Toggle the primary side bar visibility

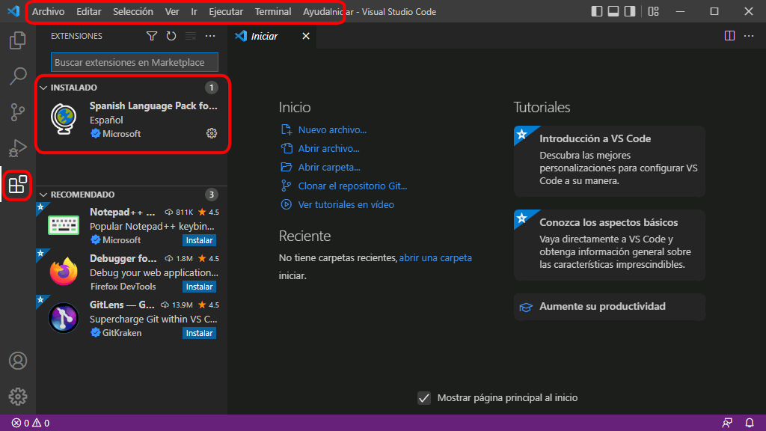[596, 11]
